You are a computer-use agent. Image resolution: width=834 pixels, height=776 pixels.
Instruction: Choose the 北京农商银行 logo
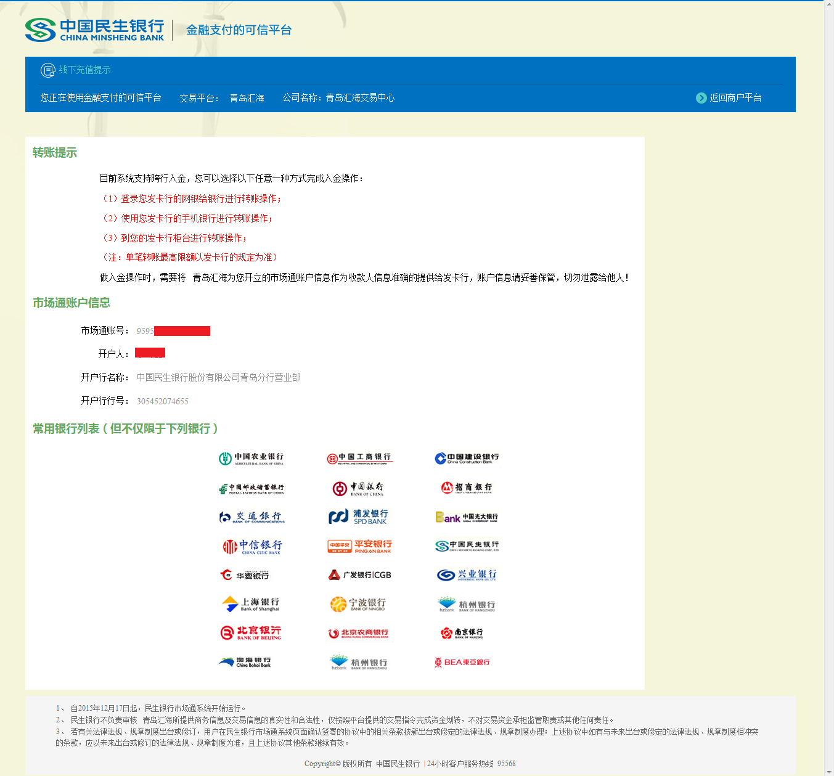(x=358, y=634)
